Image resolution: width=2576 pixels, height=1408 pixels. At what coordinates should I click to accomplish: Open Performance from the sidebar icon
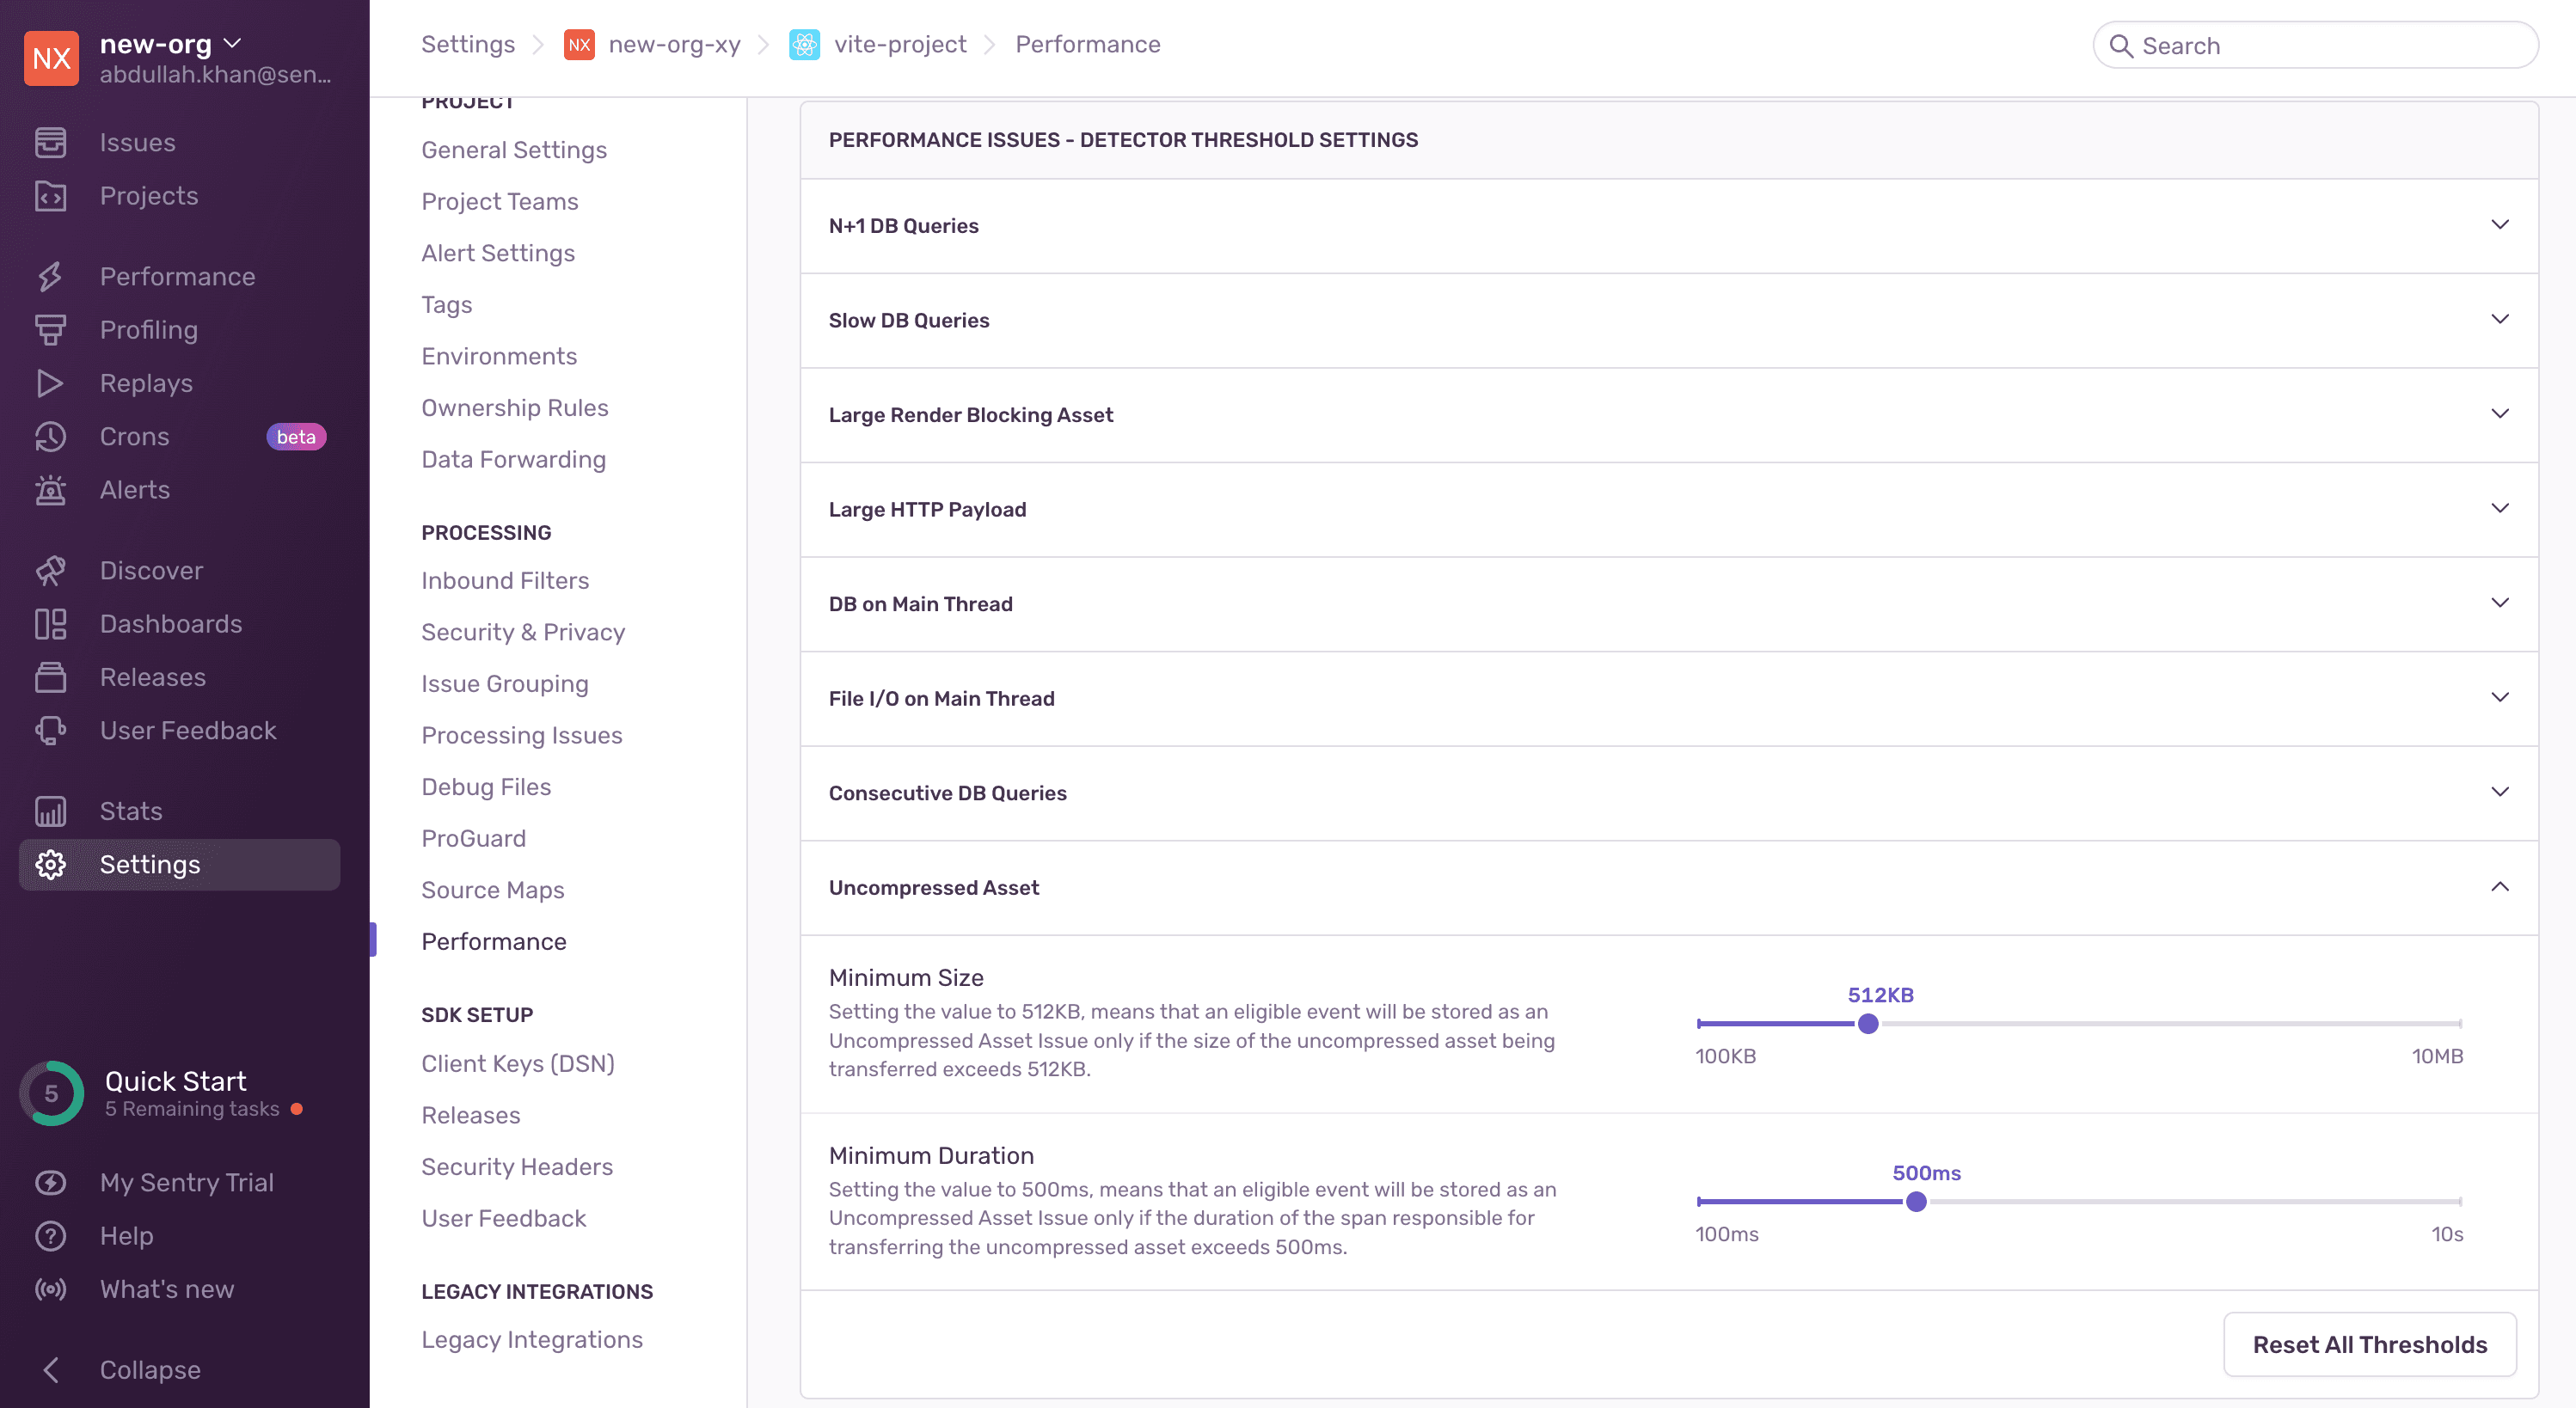click(x=51, y=276)
